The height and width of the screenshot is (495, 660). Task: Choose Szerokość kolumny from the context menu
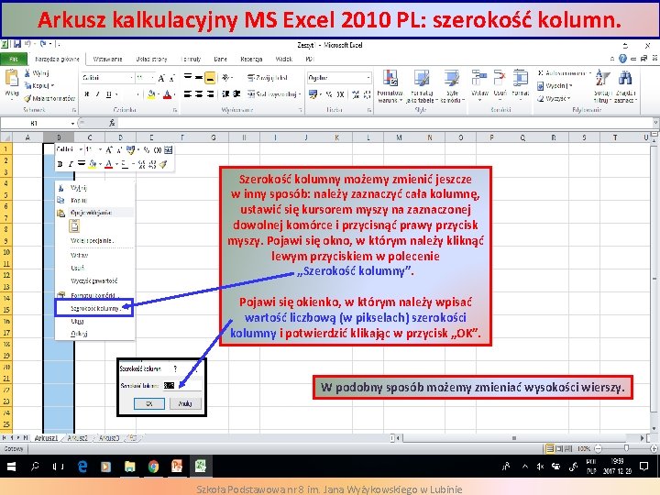pyautogui.click(x=94, y=308)
